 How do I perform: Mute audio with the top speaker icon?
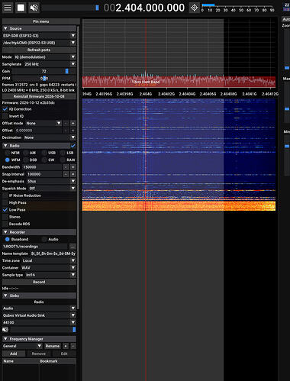click(x=34, y=8)
